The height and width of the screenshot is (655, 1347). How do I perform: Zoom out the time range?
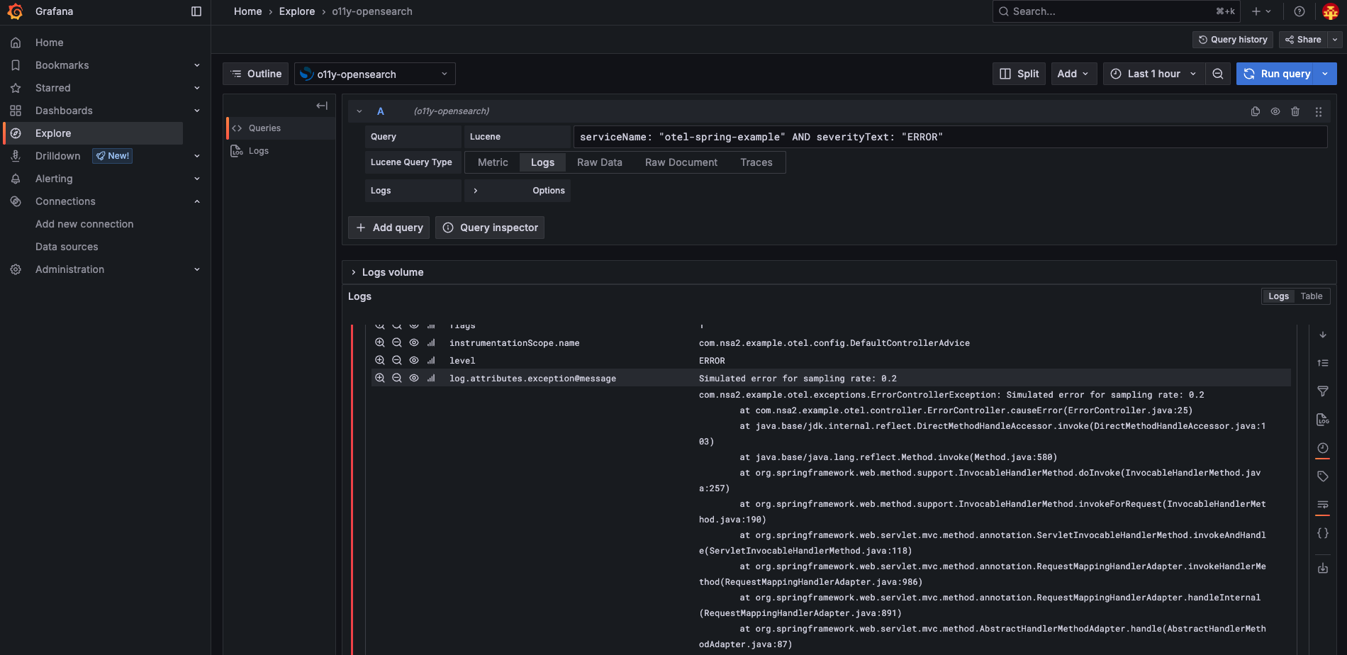pyautogui.click(x=1218, y=74)
